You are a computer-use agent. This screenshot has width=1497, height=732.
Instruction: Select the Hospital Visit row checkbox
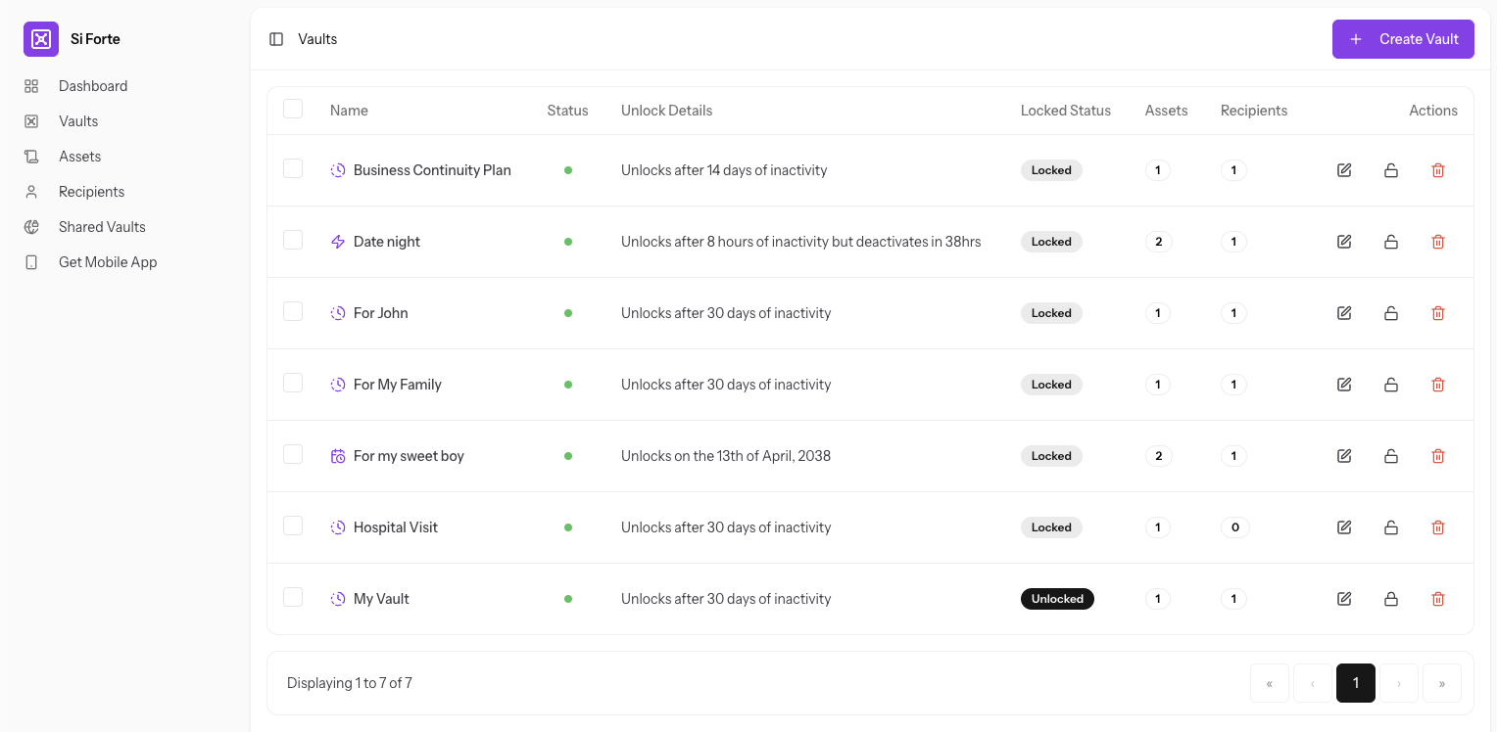pos(293,526)
